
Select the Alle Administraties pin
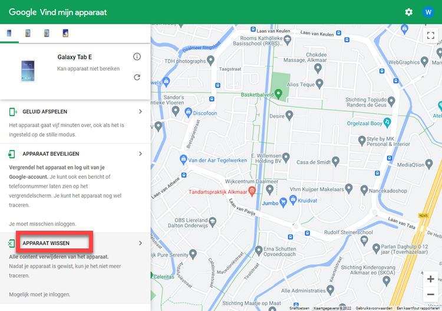(x=331, y=290)
